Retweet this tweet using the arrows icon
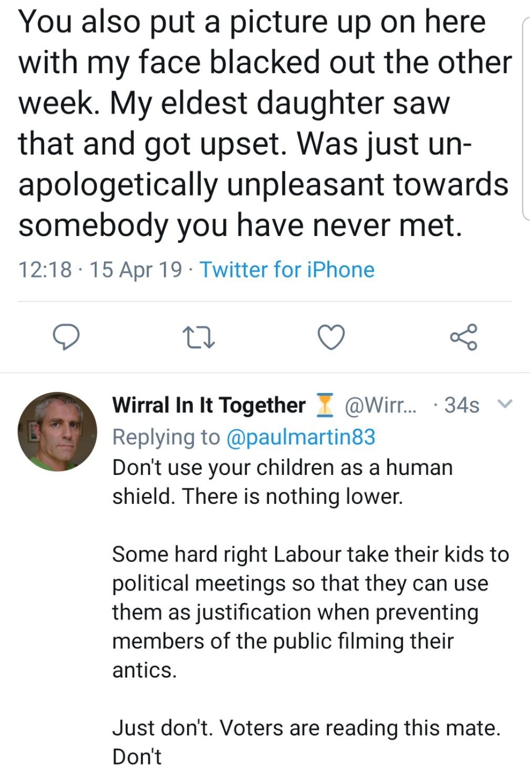The height and width of the screenshot is (781, 530). coord(198,338)
